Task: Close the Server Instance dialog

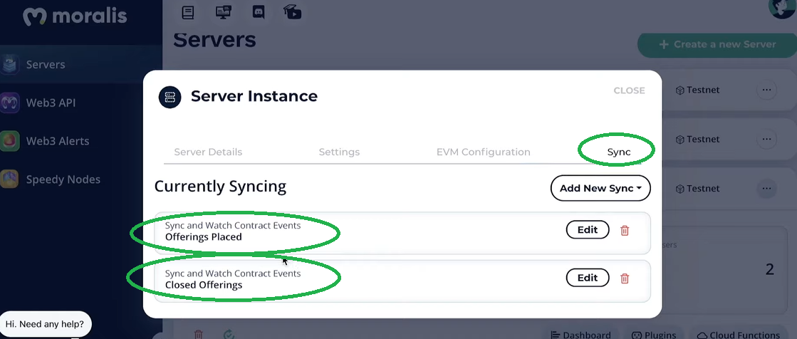Action: 629,90
